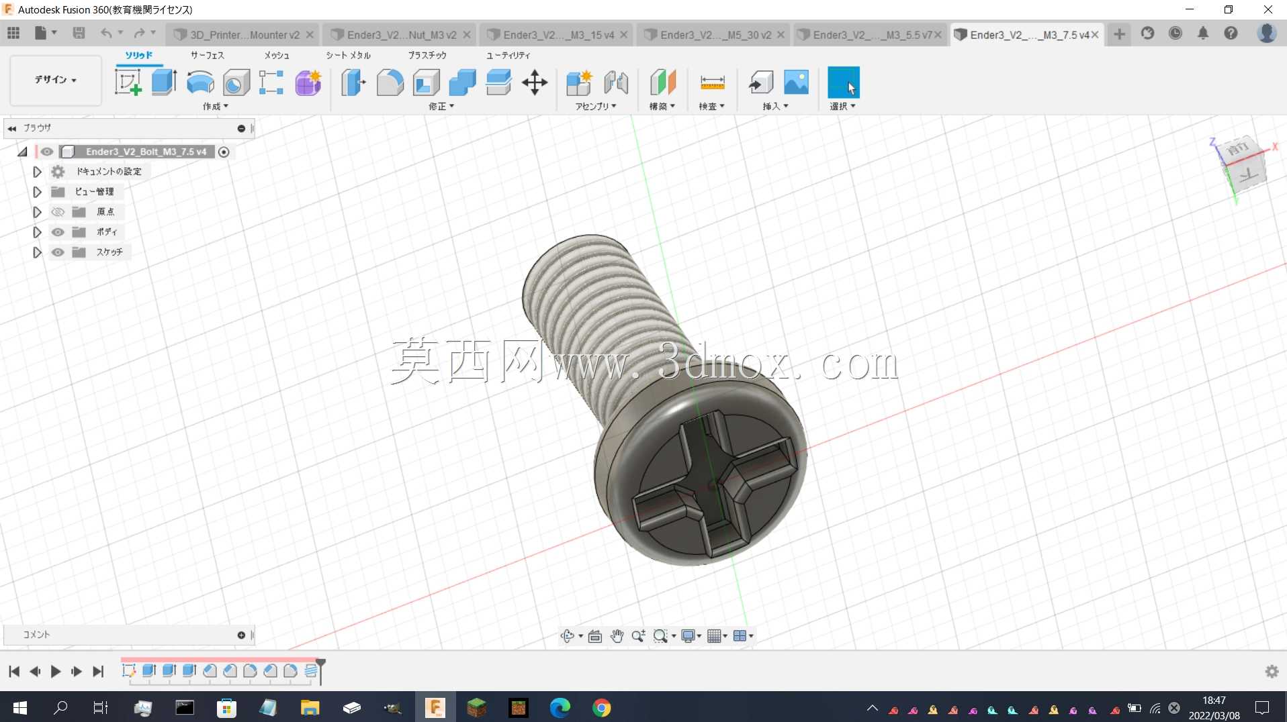This screenshot has width=1287, height=722.
Task: Click the Construct offset plane icon
Action: pos(662,83)
